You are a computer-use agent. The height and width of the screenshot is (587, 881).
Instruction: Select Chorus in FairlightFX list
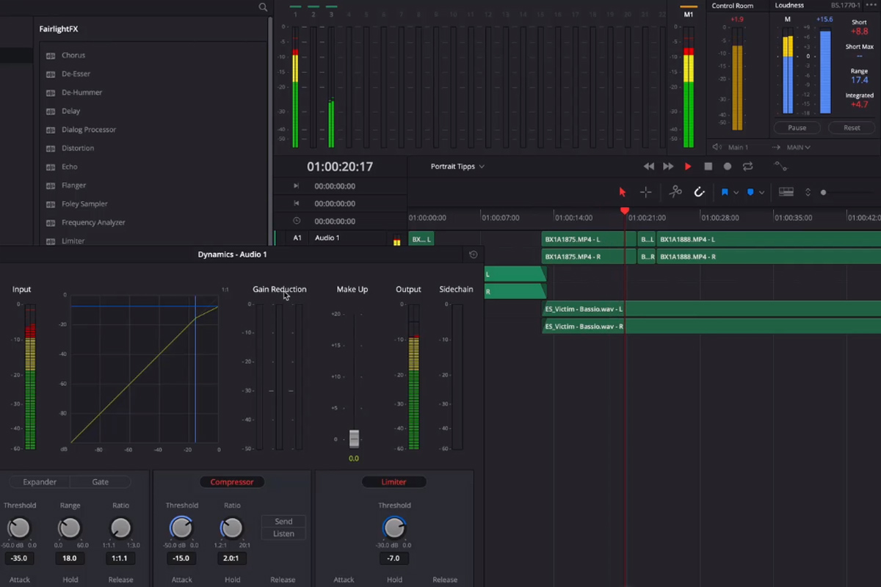73,55
